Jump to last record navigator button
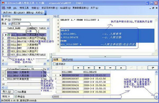159x103 pixels. tap(89, 68)
